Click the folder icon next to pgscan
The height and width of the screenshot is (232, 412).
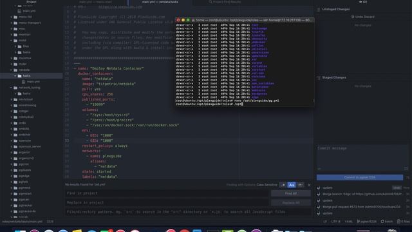point(15,200)
